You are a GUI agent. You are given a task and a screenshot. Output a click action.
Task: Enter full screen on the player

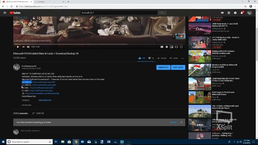click(181, 47)
